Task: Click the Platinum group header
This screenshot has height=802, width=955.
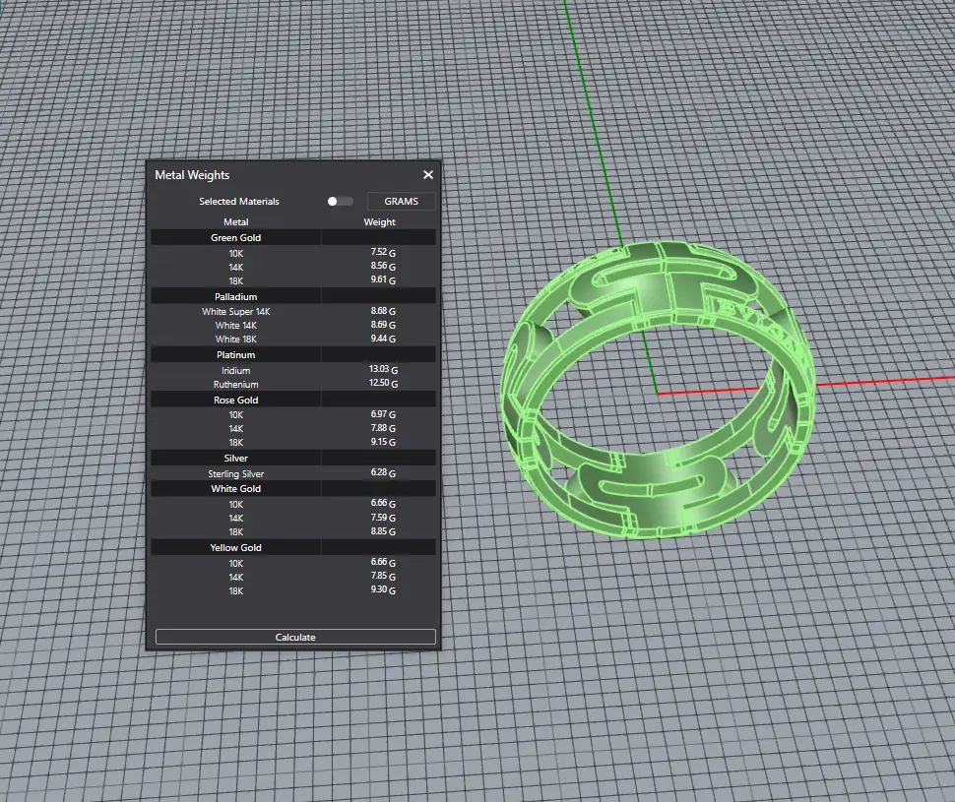Action: (236, 355)
